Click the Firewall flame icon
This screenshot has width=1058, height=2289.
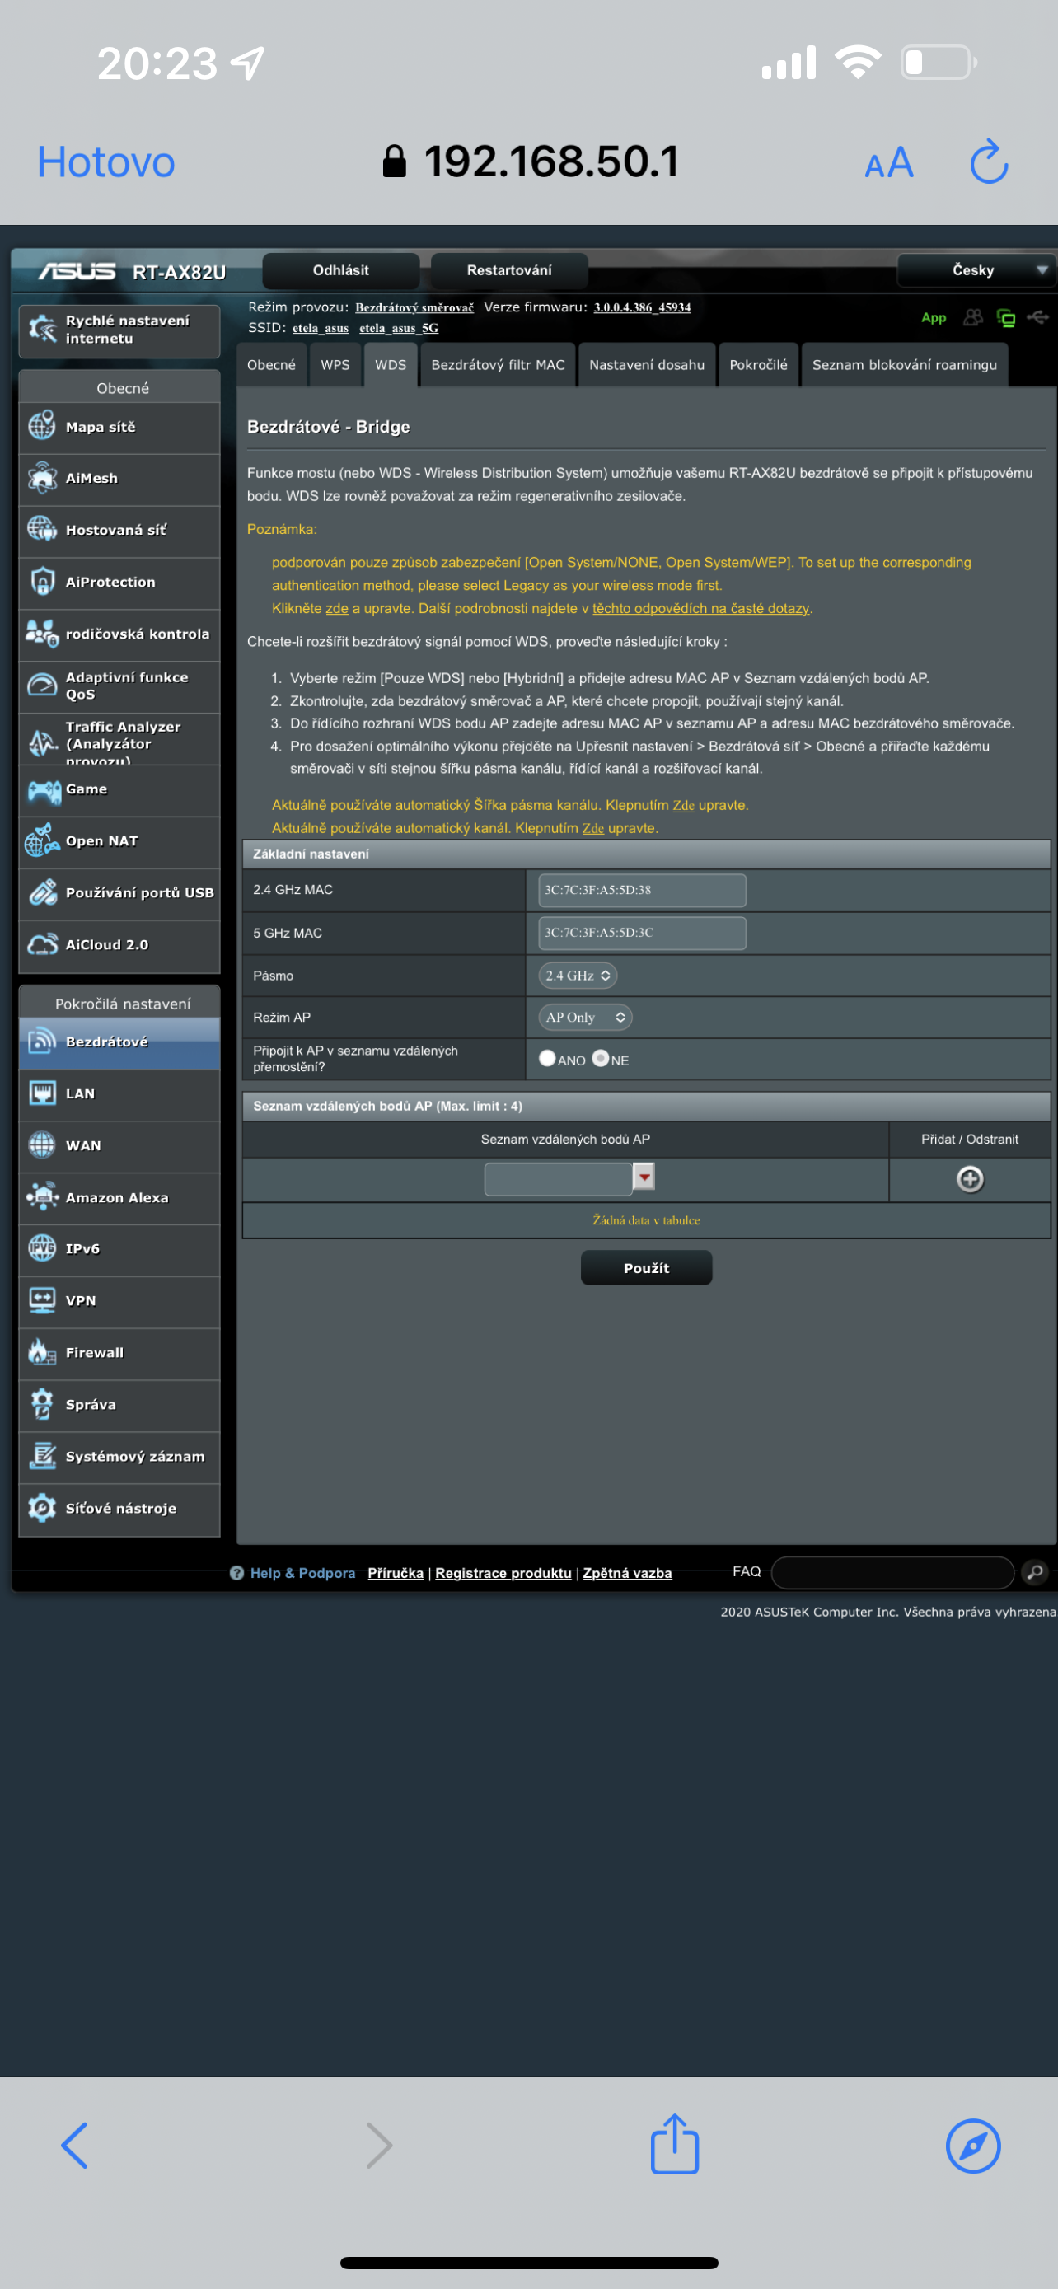[x=42, y=1352]
